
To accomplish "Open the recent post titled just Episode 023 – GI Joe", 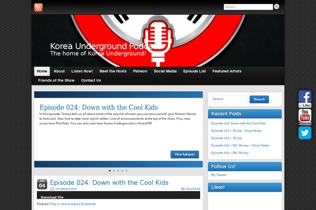I will pyautogui.click(x=226, y=138).
